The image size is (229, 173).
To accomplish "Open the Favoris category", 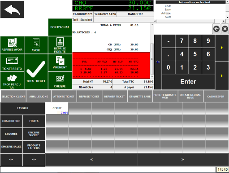I will tap(23, 108).
